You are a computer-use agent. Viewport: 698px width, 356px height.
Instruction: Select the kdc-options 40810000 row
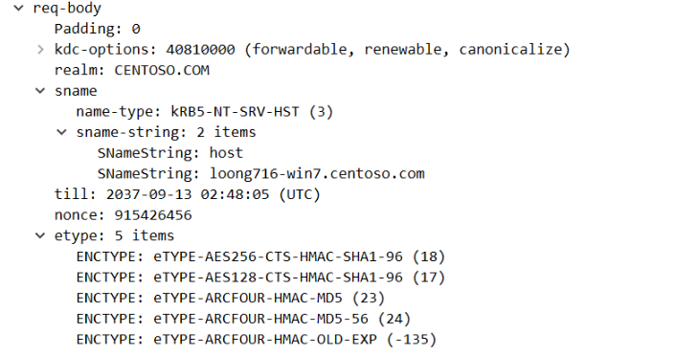312,50
